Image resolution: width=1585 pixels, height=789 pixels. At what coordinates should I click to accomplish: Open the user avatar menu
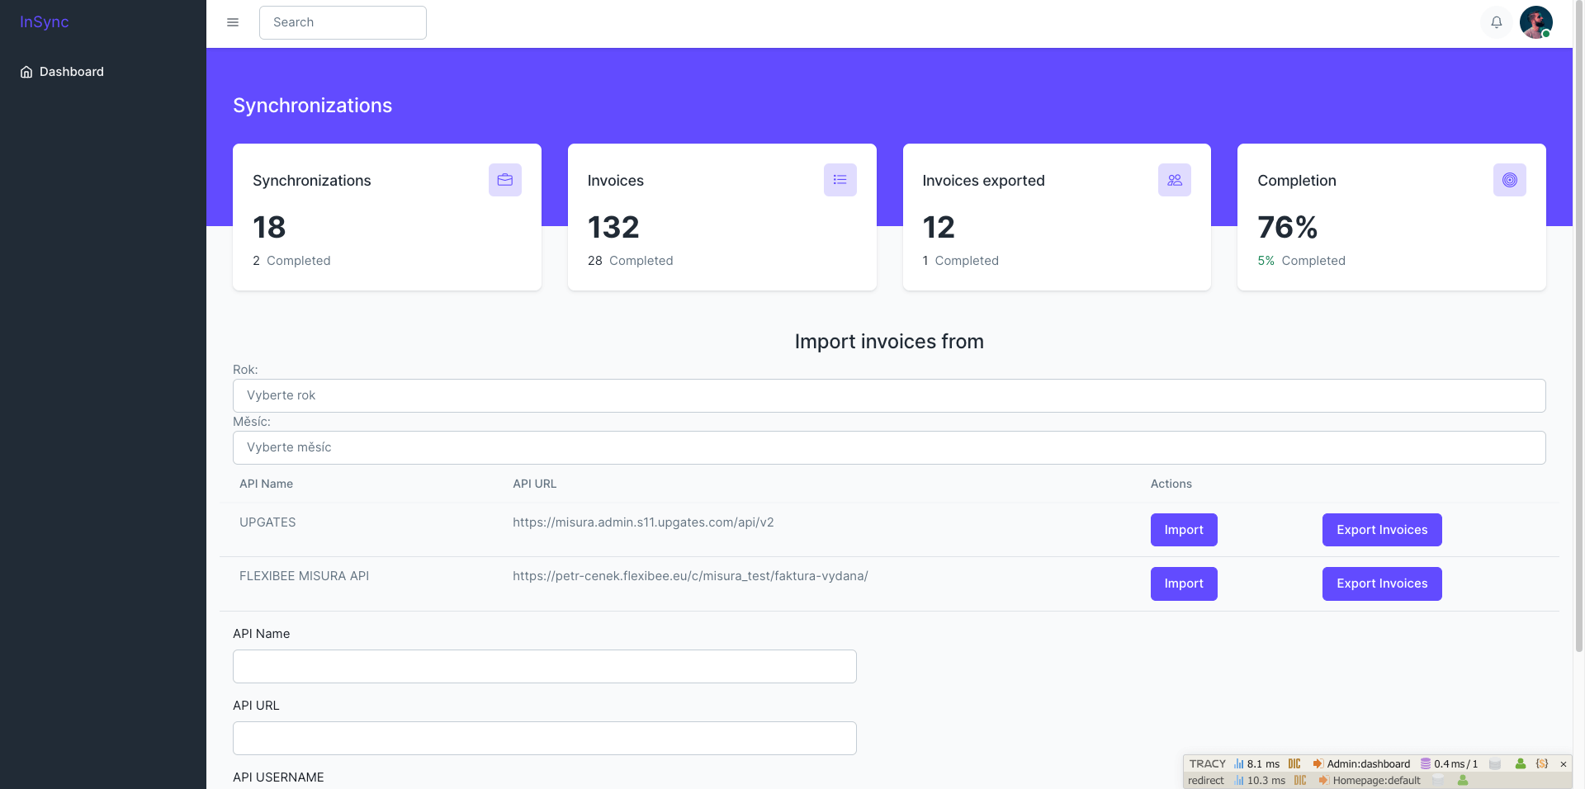(x=1535, y=22)
